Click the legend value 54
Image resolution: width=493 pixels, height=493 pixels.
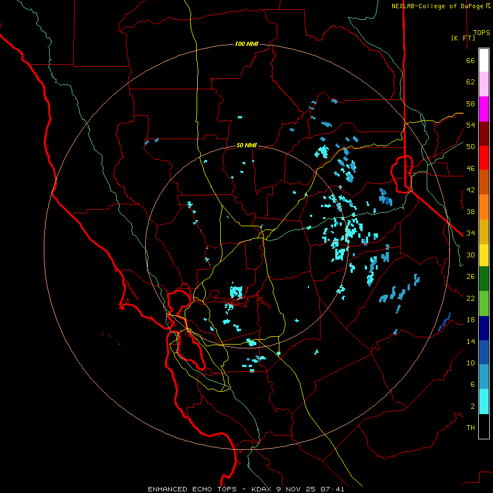tap(471, 125)
